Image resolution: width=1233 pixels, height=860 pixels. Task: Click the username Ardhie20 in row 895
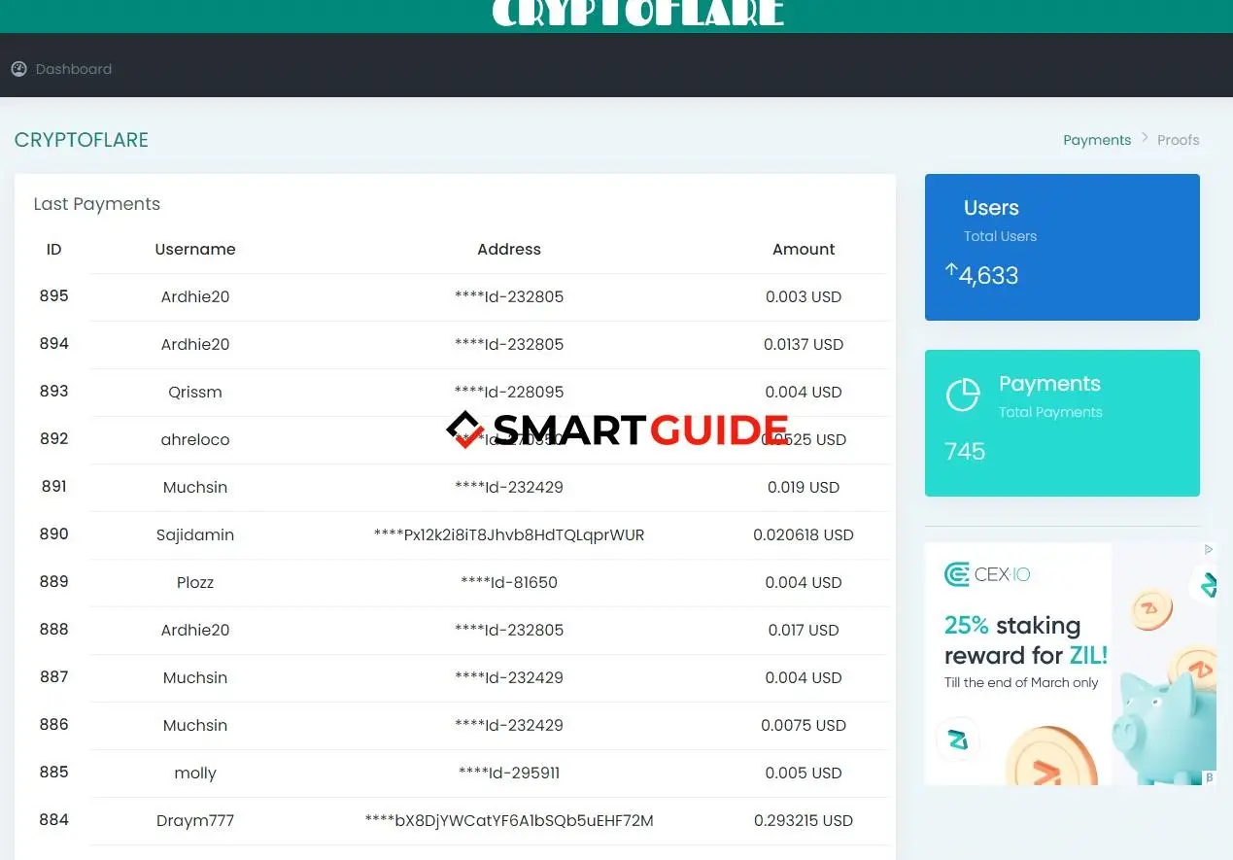click(195, 296)
